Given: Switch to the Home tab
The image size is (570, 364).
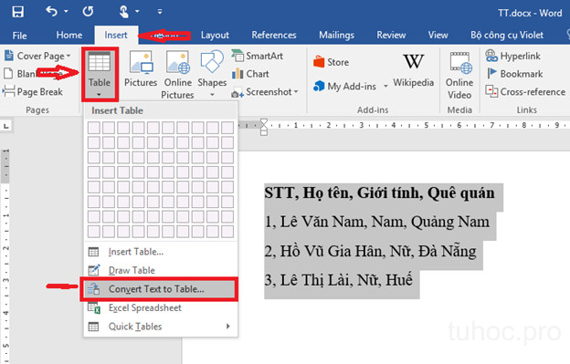Looking at the screenshot, I should coord(69,36).
